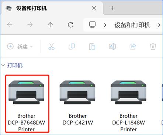Select Brother DCP-C421W printer icon

[x=77, y=92]
